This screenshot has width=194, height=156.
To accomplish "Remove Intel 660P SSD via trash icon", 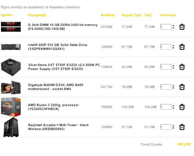I will pos(182,47).
